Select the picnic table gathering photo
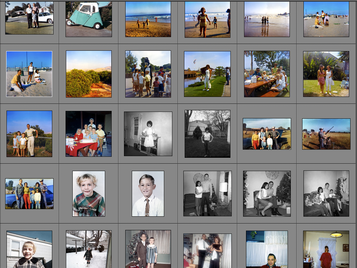Screen dimensions: 357x268 point(267,74)
